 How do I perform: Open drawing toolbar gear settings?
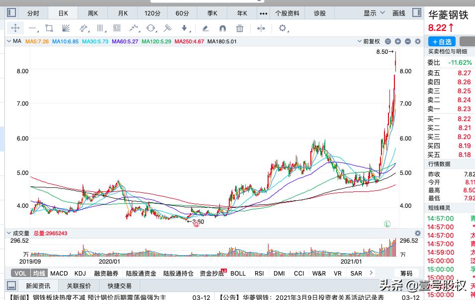click(283, 28)
